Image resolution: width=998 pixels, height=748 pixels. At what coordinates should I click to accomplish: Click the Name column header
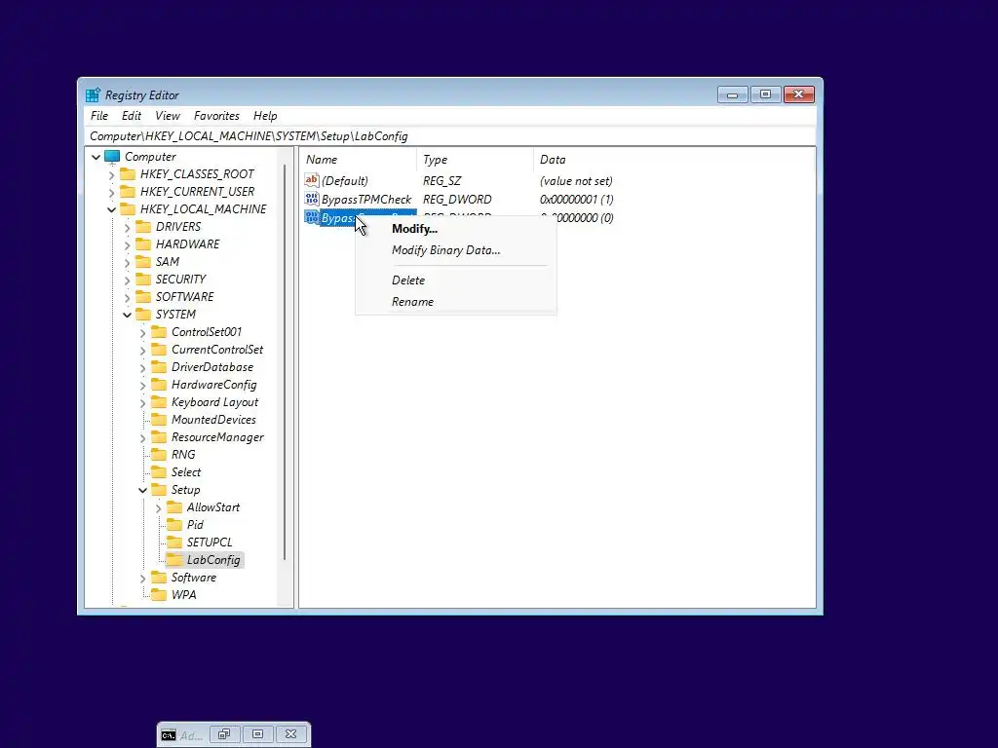[x=359, y=160]
